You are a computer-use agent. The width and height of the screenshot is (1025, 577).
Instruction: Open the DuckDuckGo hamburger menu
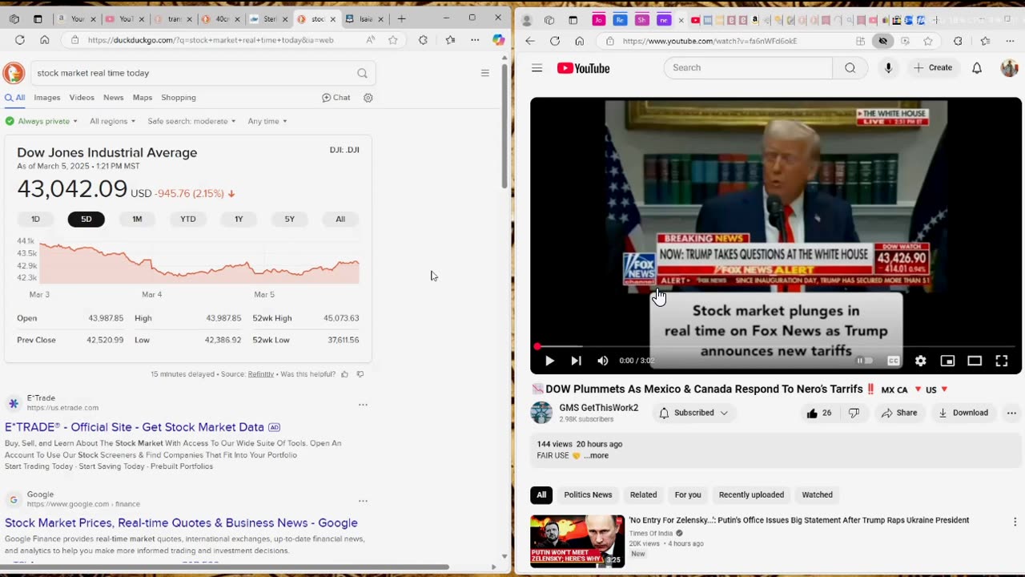[x=484, y=73]
